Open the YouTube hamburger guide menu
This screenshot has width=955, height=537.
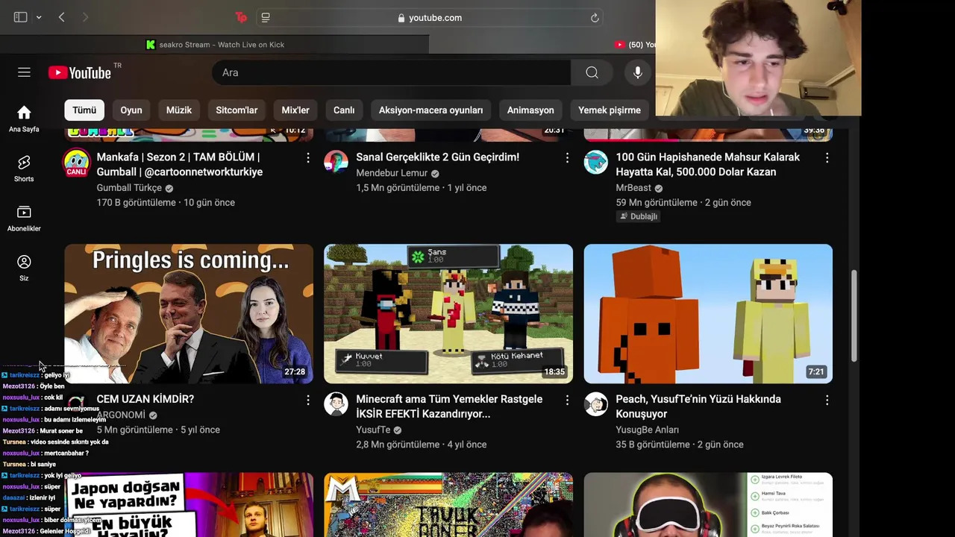pyautogui.click(x=24, y=72)
